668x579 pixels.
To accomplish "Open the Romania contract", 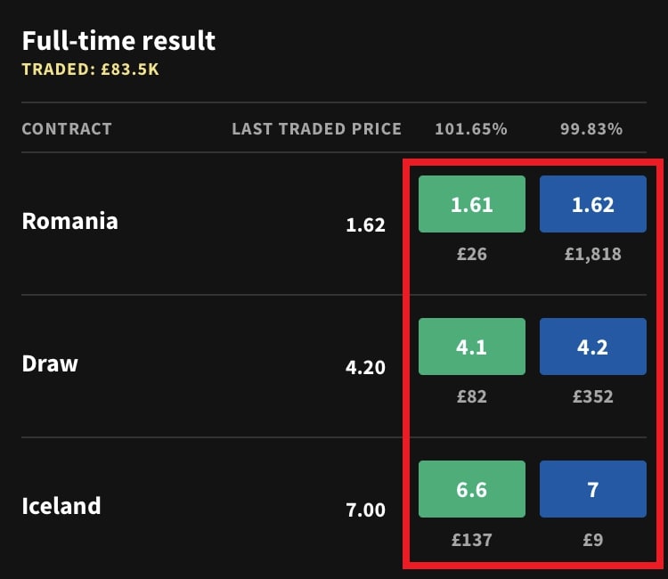I will (x=69, y=221).
